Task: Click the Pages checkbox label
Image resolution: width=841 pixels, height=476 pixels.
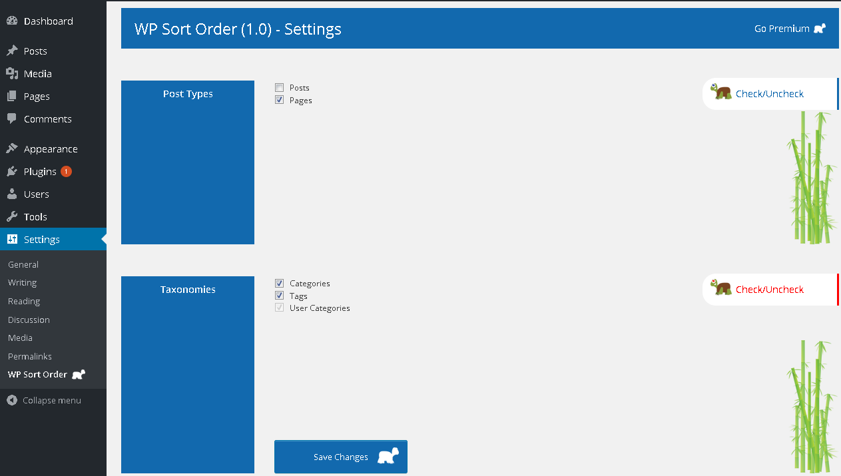Action: (301, 101)
